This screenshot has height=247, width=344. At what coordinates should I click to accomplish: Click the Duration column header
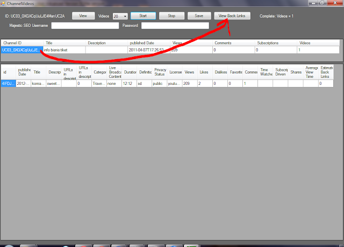click(x=130, y=72)
